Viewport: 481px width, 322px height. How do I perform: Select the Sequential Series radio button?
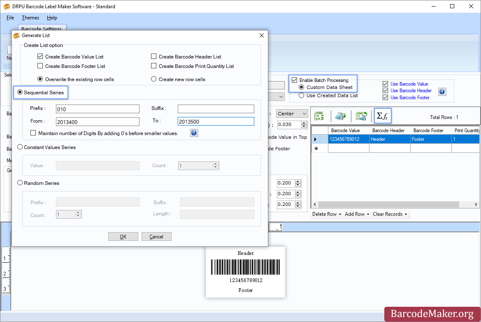(x=20, y=92)
